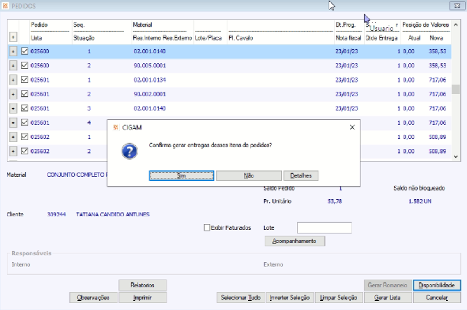The width and height of the screenshot is (467, 310).
Task: Click unit price value 53,78
Action: tap(335, 201)
